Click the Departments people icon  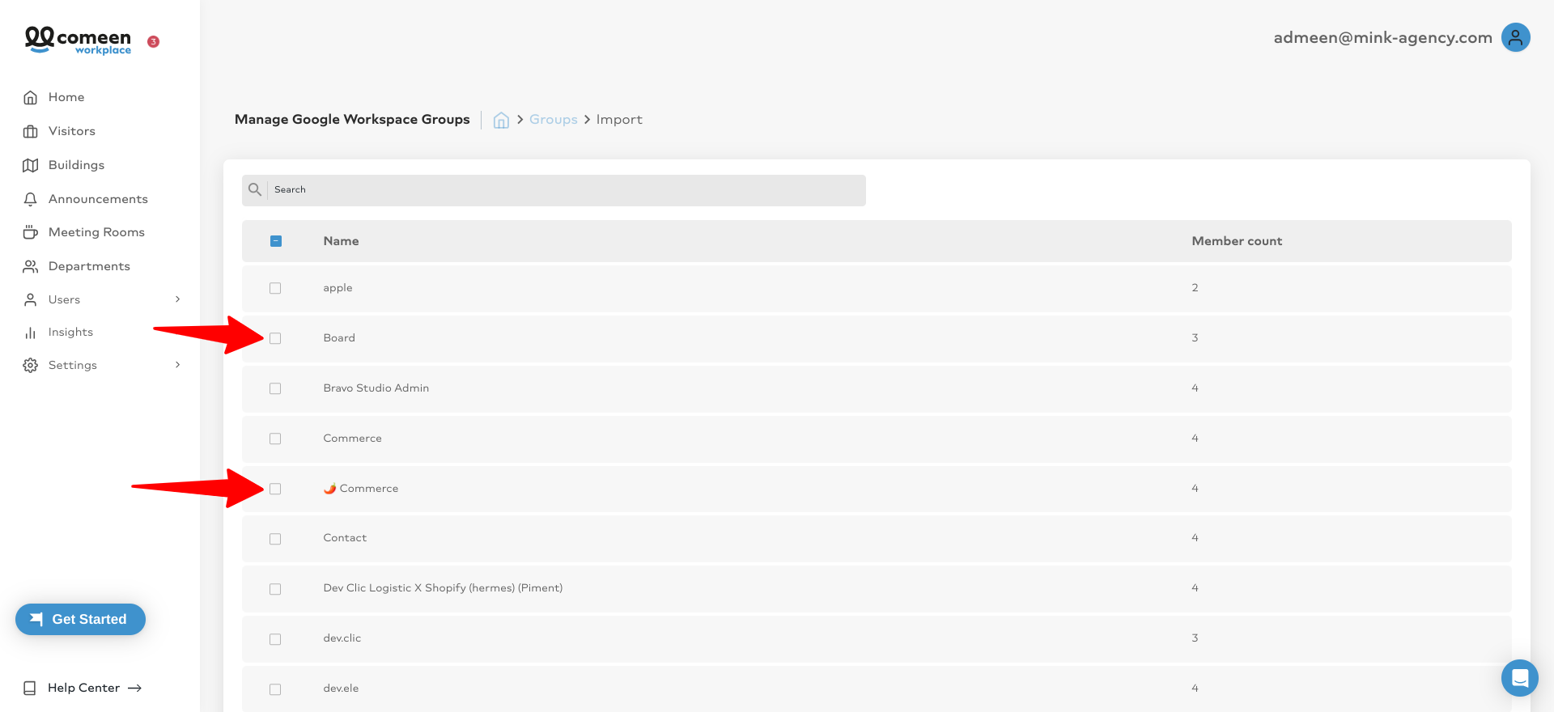tap(31, 266)
